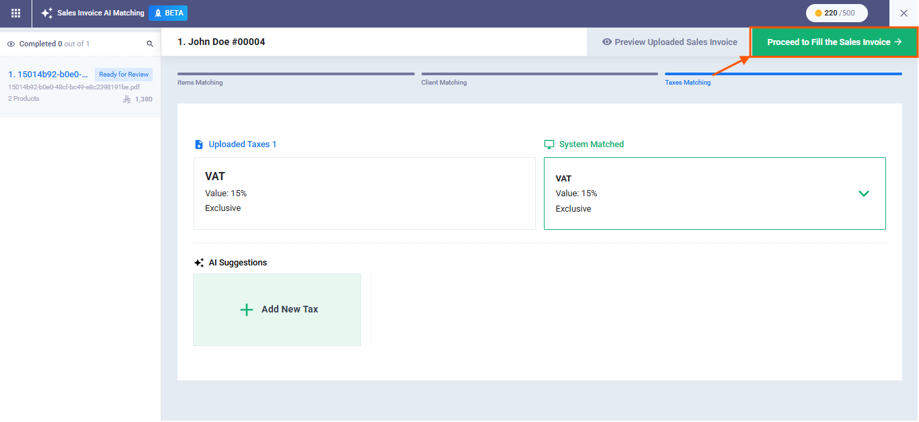Click the System Matched heading
919x422 pixels.
[592, 144]
